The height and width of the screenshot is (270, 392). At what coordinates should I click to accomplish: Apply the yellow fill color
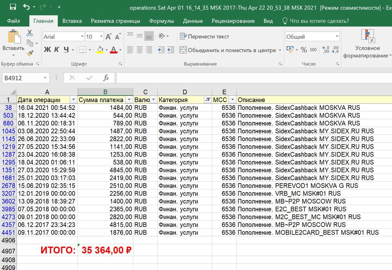(100, 50)
